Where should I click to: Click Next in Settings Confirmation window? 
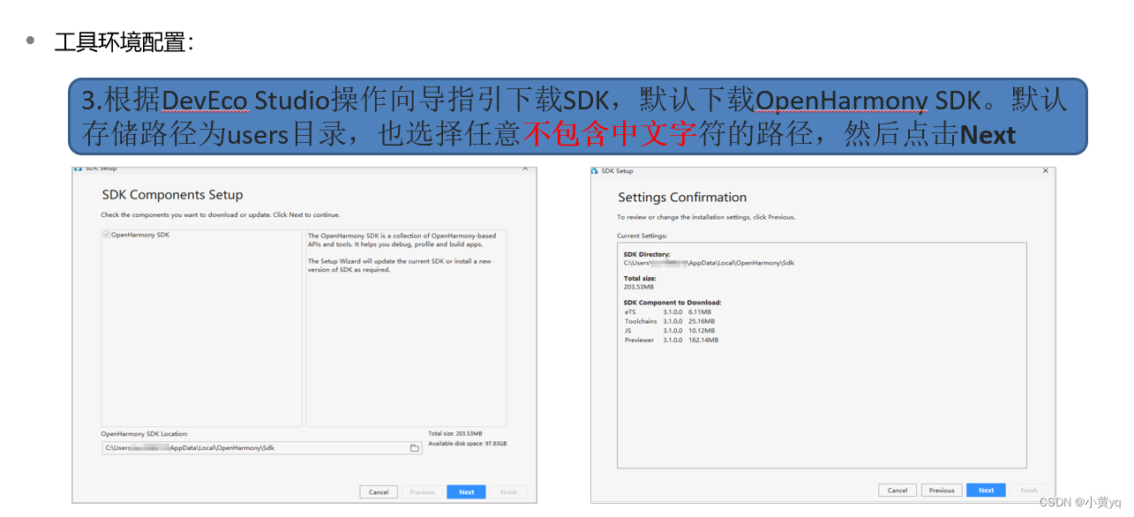pyautogui.click(x=986, y=491)
